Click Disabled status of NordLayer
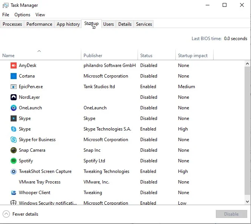Screen dimensions: 251x224 149,97
